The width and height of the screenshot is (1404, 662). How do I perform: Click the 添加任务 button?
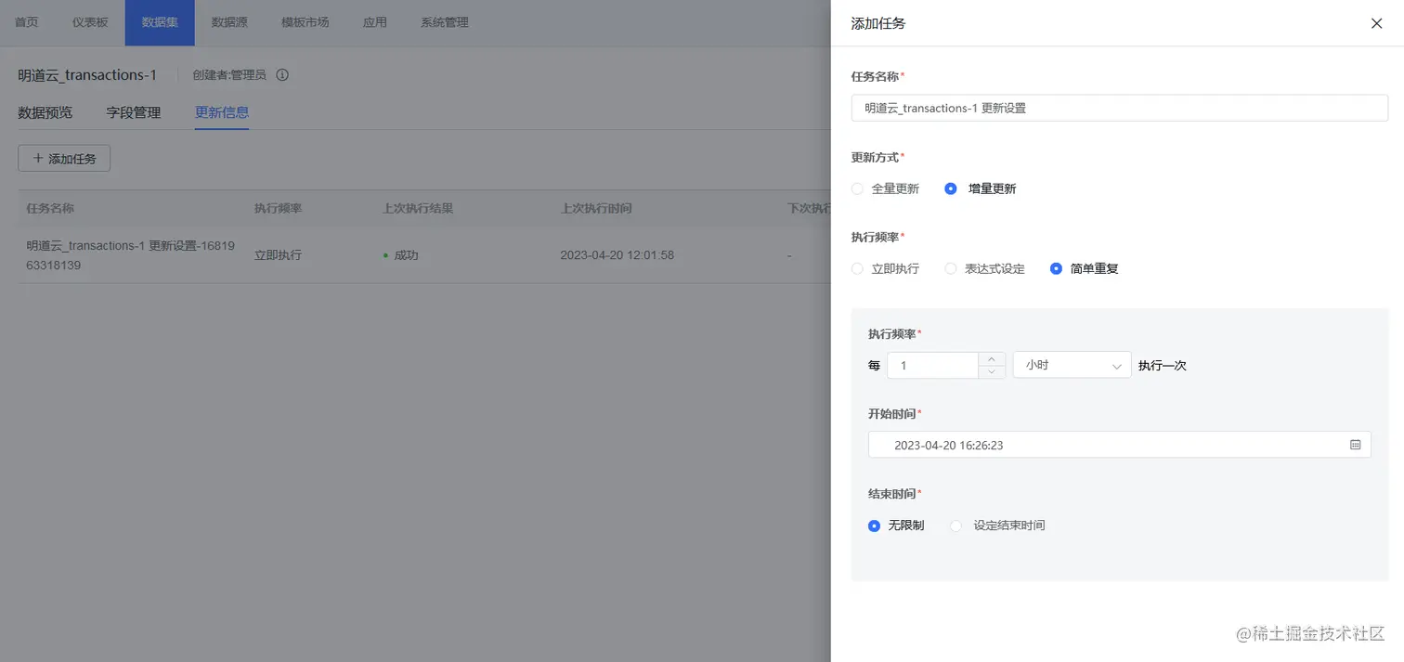point(64,159)
